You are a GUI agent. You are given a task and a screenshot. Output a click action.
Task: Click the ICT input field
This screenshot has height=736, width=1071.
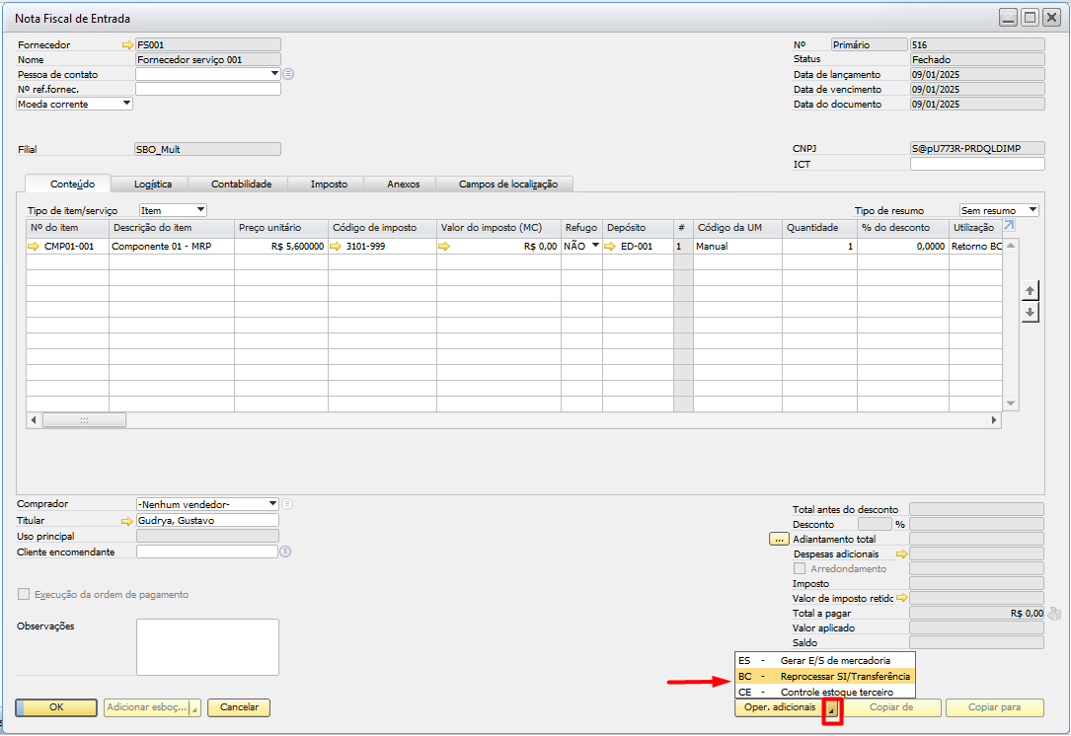tap(977, 164)
